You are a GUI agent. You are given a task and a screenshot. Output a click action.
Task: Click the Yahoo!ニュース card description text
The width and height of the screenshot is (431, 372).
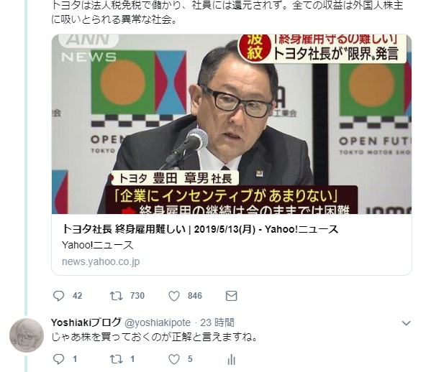(x=98, y=245)
